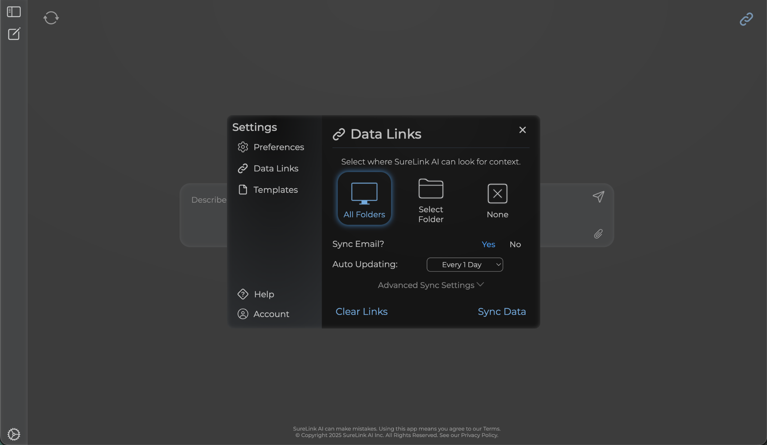Click the blue link icon top right
This screenshot has width=767, height=445.
[746, 19]
